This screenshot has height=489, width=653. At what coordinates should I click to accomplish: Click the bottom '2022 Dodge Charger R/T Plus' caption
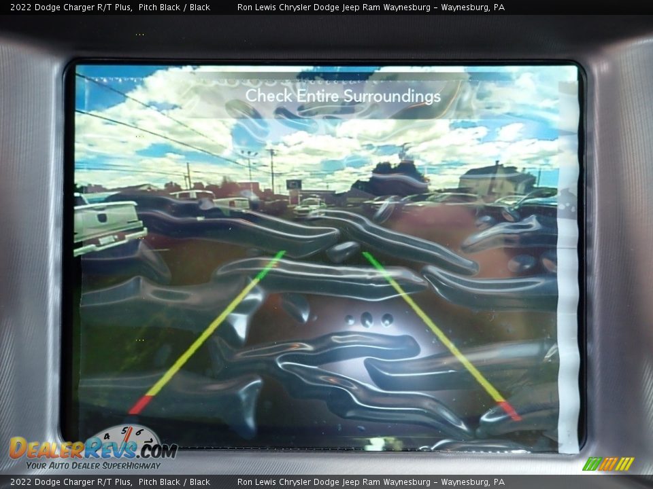tap(71, 482)
